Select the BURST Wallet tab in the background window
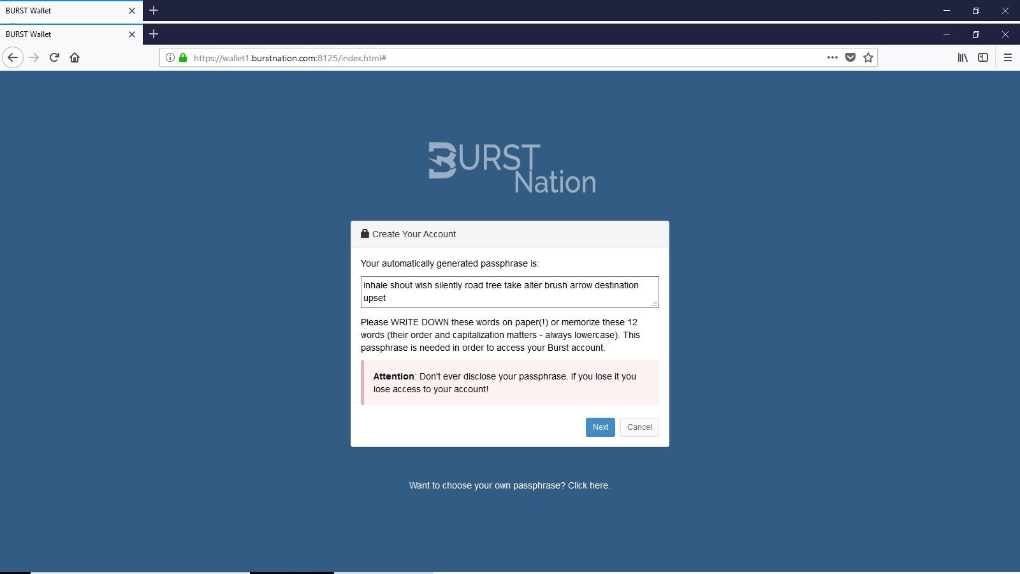The height and width of the screenshot is (574, 1020). [x=71, y=11]
